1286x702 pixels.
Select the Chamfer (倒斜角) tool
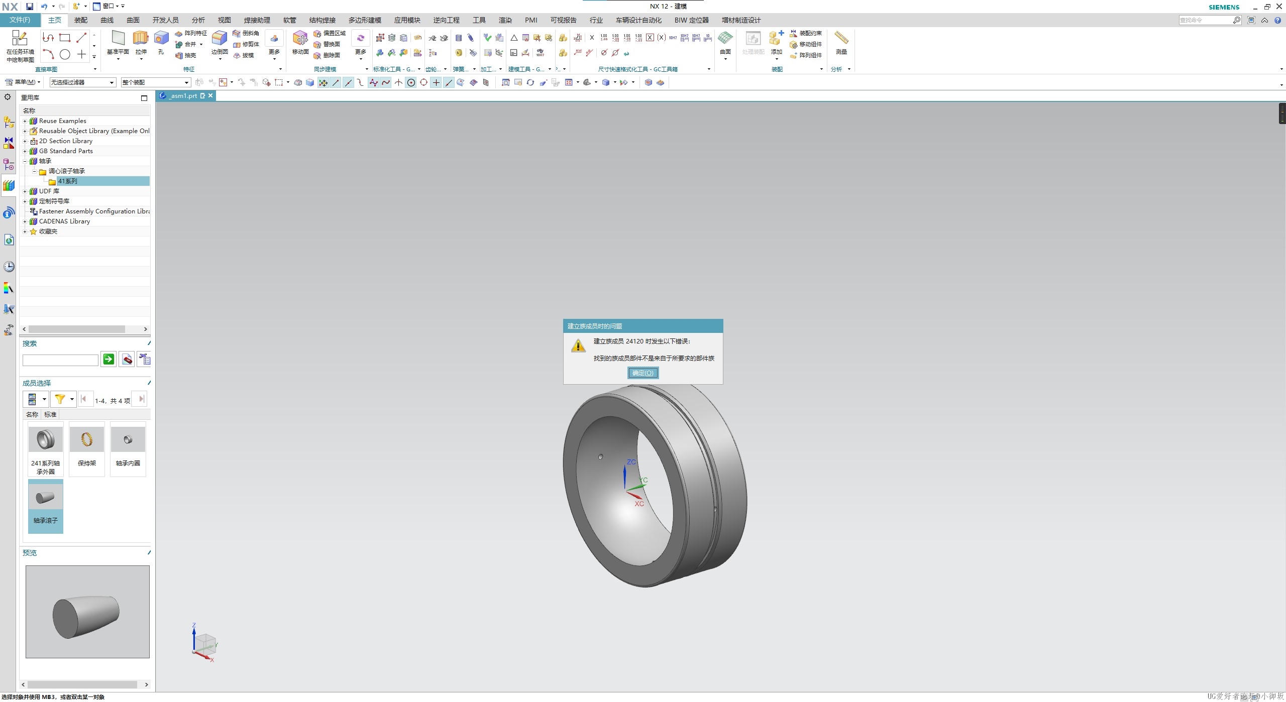tap(246, 33)
